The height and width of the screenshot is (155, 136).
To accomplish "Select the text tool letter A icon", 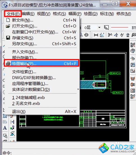I will coord(5,128).
